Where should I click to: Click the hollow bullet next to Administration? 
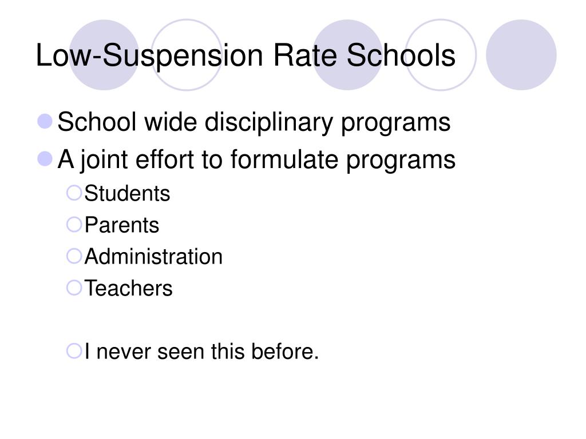pos(74,257)
